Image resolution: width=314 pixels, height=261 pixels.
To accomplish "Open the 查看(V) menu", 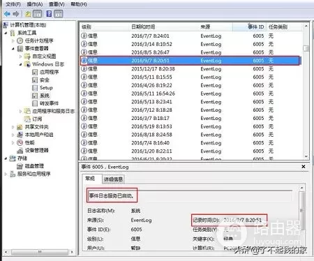I will [57, 4].
